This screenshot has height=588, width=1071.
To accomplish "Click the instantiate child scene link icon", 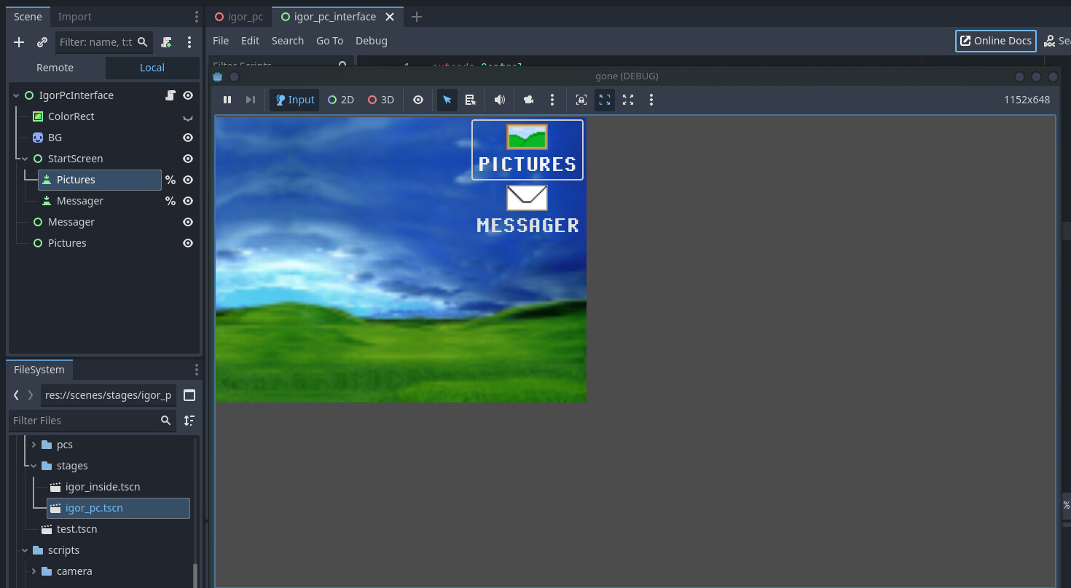I will [x=42, y=42].
